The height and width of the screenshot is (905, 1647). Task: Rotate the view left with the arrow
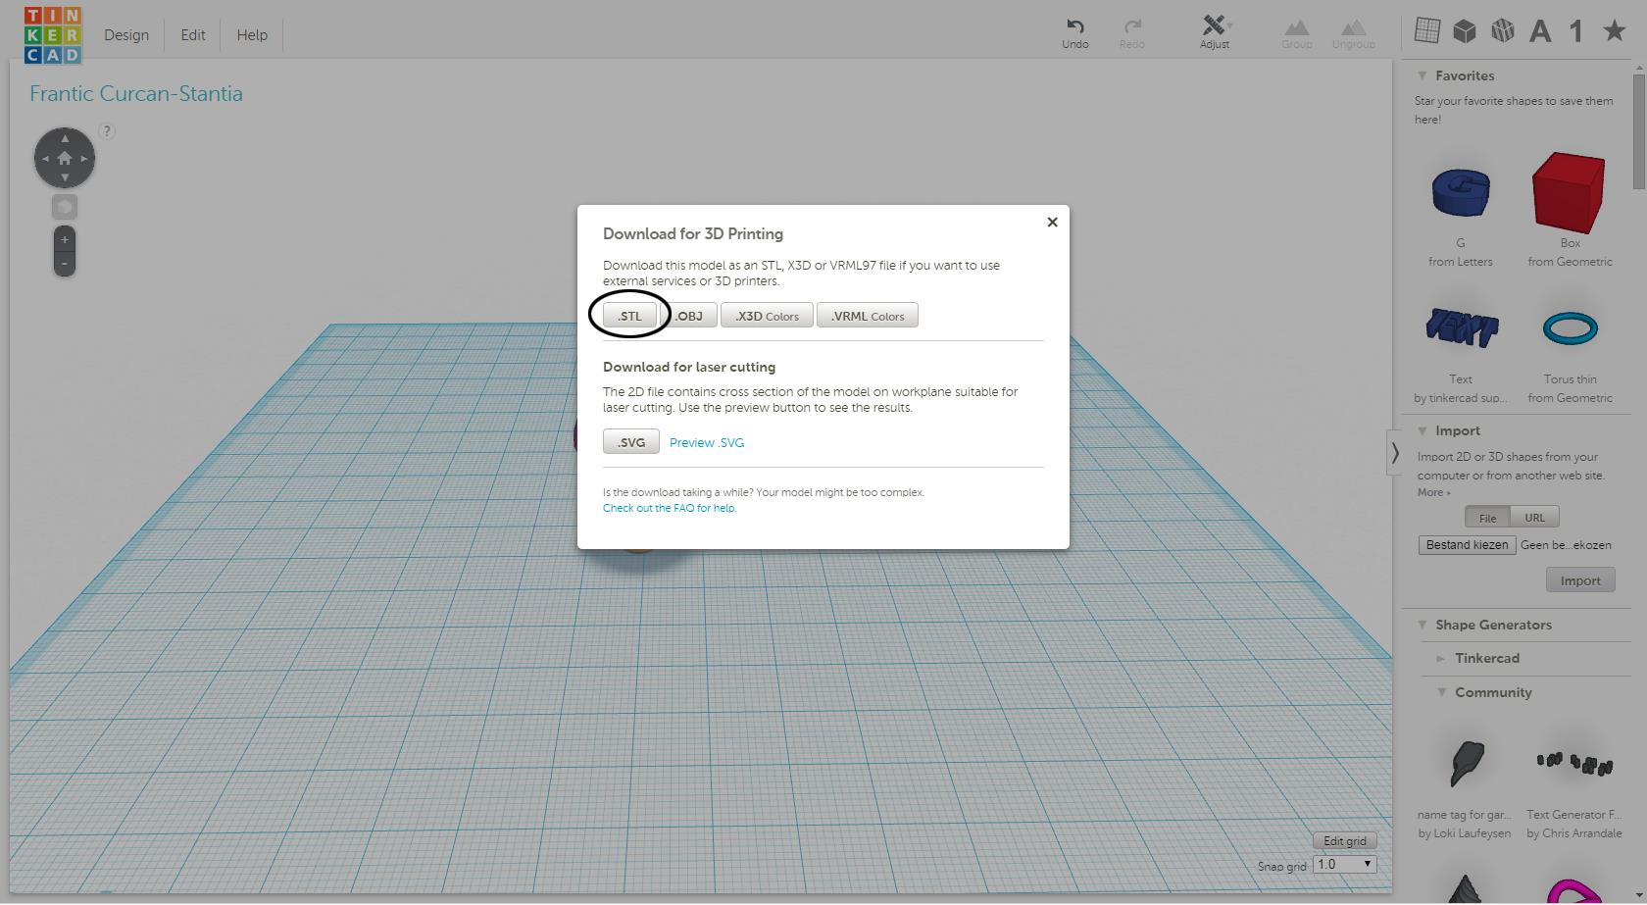(x=45, y=158)
